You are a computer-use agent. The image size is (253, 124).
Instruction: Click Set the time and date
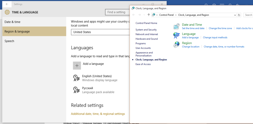coord(193,28)
